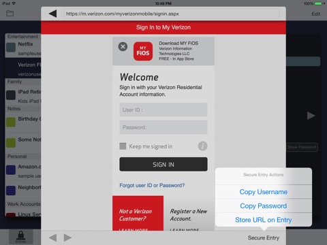
Task: Tap the Work Accounts group header
Action: (23, 204)
